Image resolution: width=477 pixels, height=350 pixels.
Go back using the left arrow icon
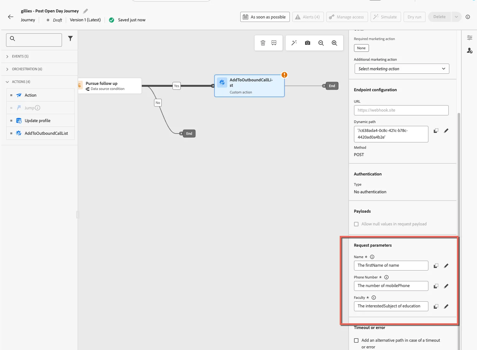(11, 17)
